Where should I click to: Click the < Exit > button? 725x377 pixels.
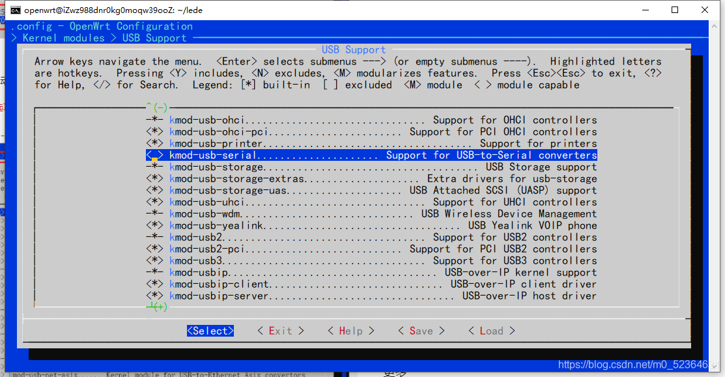(x=281, y=331)
